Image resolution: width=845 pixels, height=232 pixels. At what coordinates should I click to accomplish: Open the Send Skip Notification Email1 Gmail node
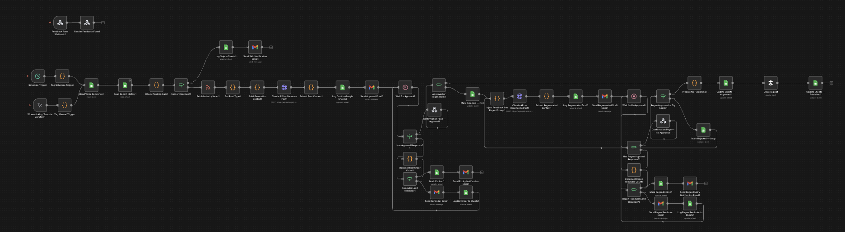(x=255, y=47)
